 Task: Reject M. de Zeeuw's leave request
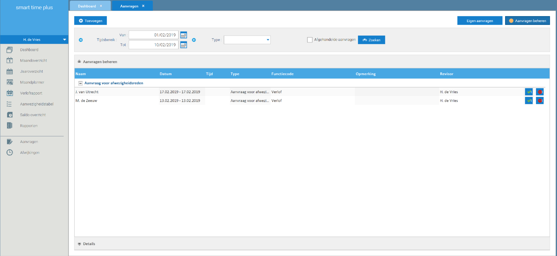pos(540,101)
